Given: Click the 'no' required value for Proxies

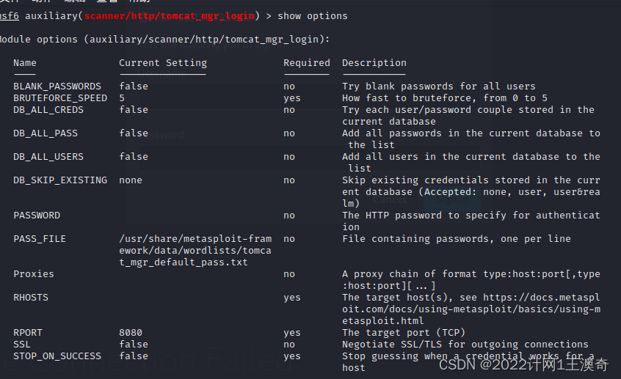Looking at the screenshot, I should tap(289, 273).
